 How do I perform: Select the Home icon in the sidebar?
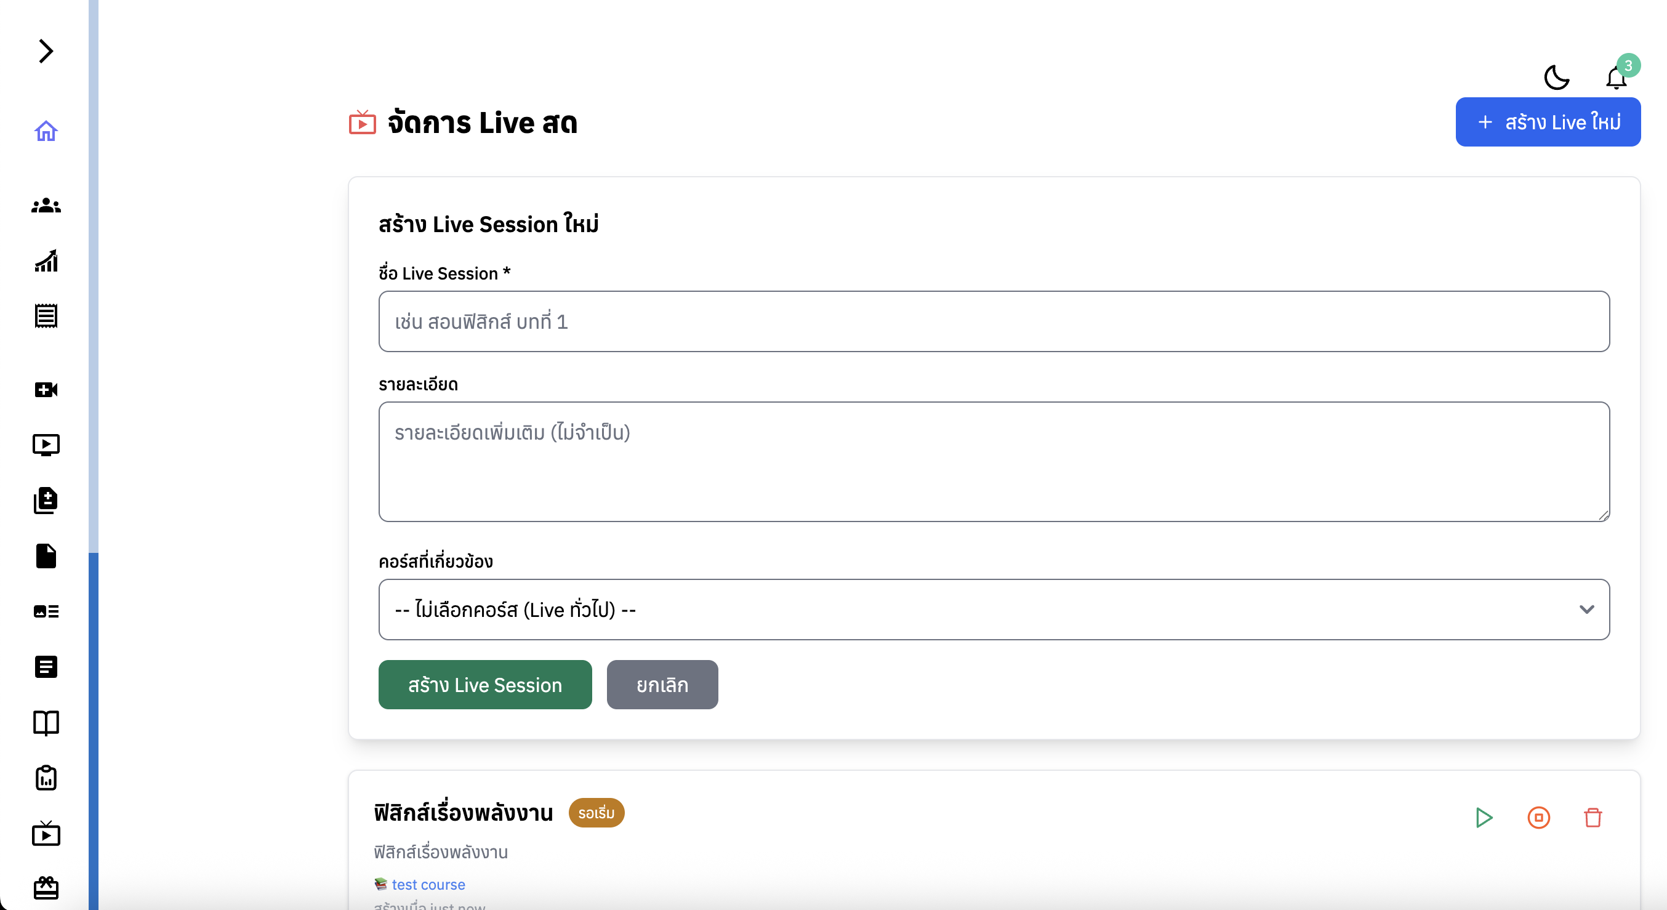pos(46,131)
